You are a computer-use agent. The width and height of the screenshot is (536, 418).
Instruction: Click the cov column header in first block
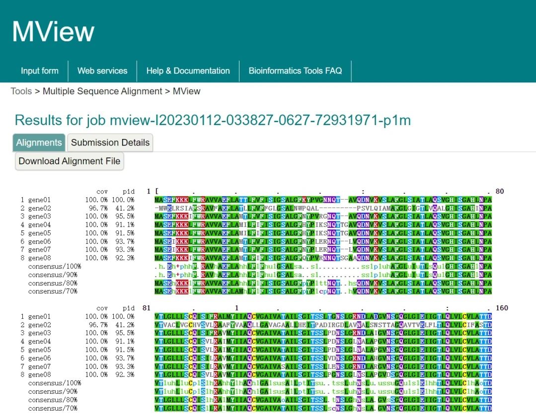click(x=102, y=192)
